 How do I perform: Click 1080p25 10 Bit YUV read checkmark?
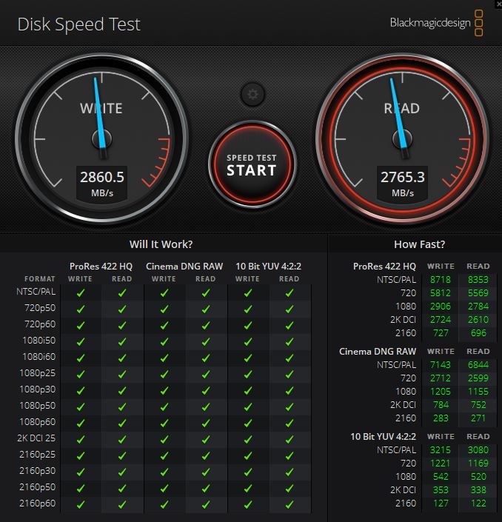point(290,375)
